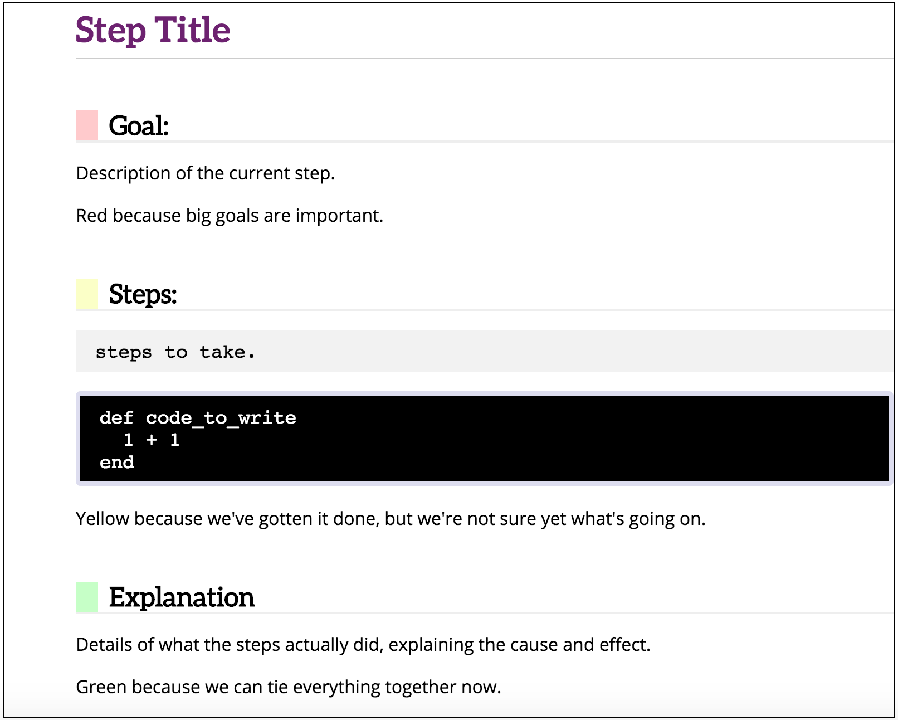Click the code_to_write method name

[221, 418]
